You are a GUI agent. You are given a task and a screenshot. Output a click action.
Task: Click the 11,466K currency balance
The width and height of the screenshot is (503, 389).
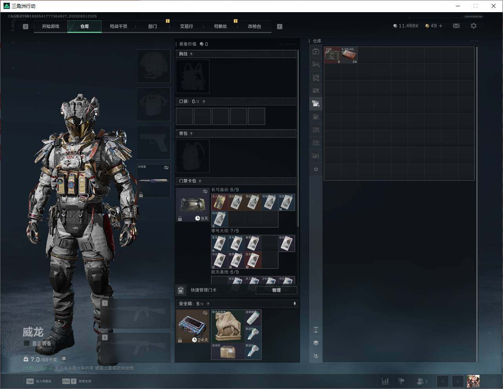pyautogui.click(x=406, y=26)
